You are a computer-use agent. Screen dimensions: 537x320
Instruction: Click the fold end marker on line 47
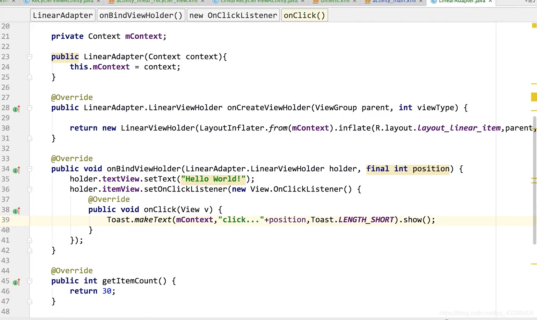point(29,301)
